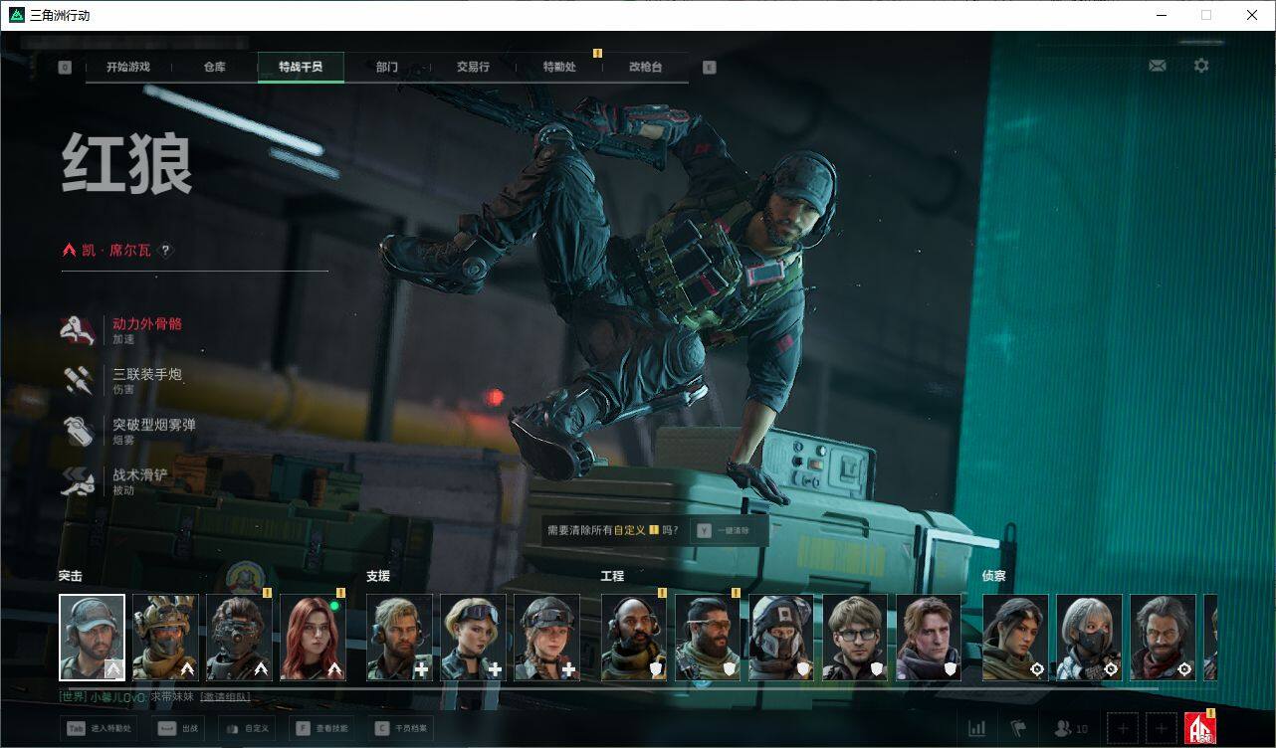Click the 凯·席尔瓦 name text
The height and width of the screenshot is (748, 1276).
pos(116,251)
